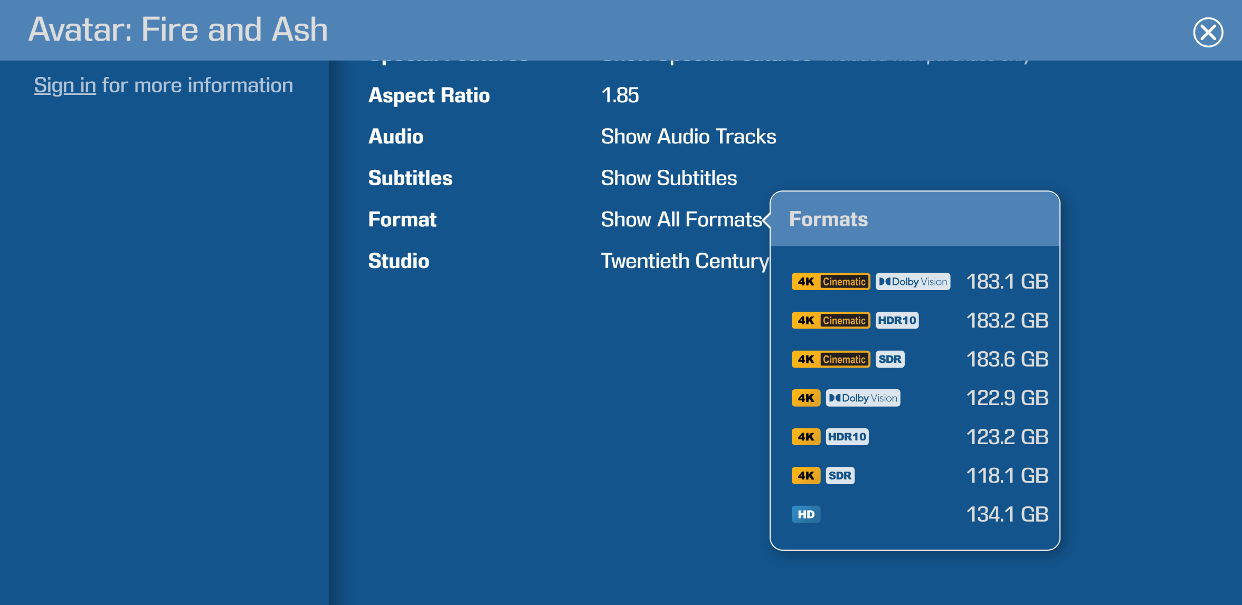Close the Avatar: Fire and Ash details panel

(1208, 33)
